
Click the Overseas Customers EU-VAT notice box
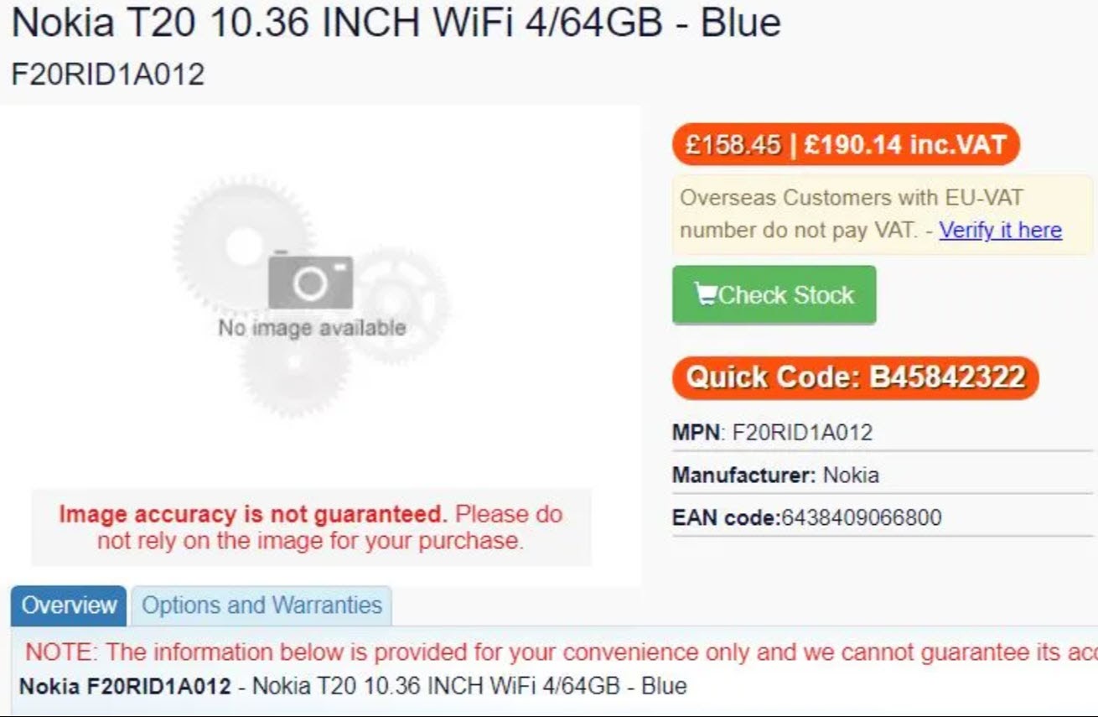tap(883, 215)
